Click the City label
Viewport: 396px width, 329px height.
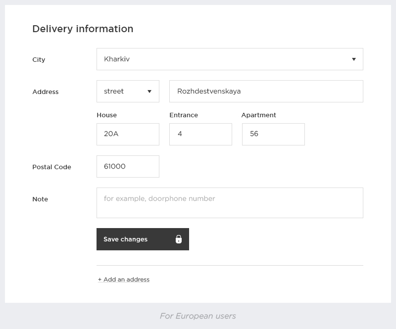pos(38,59)
